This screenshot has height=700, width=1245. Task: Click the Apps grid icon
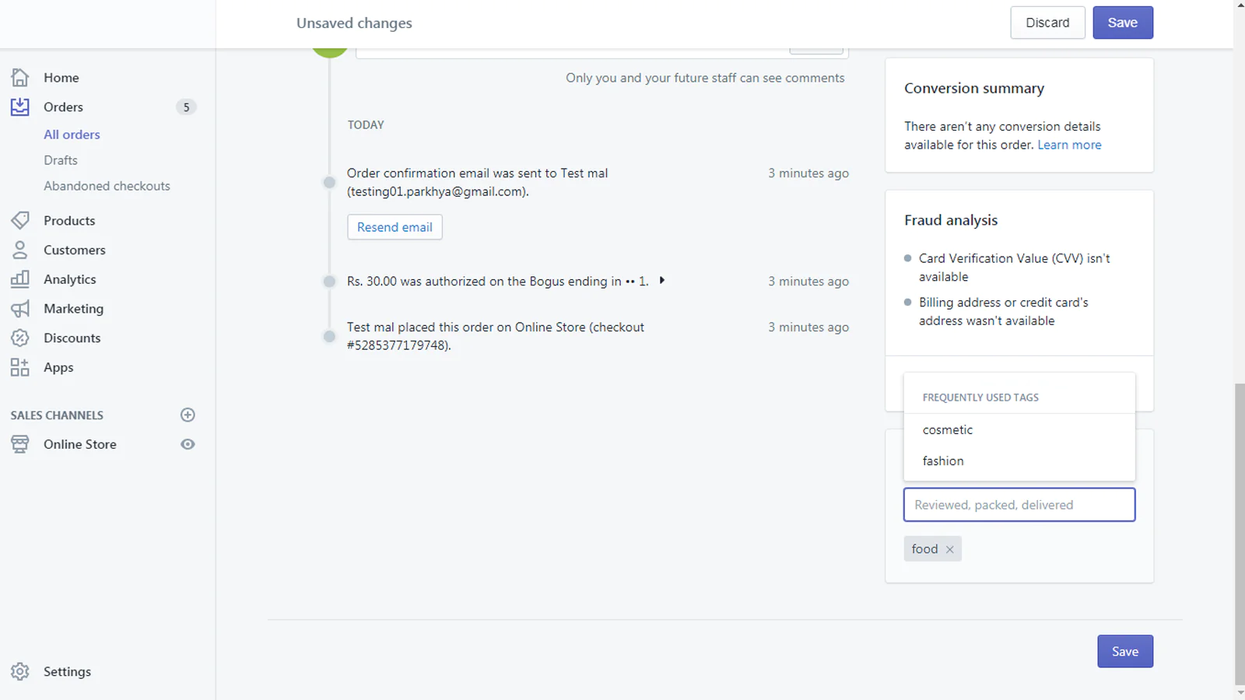[20, 367]
